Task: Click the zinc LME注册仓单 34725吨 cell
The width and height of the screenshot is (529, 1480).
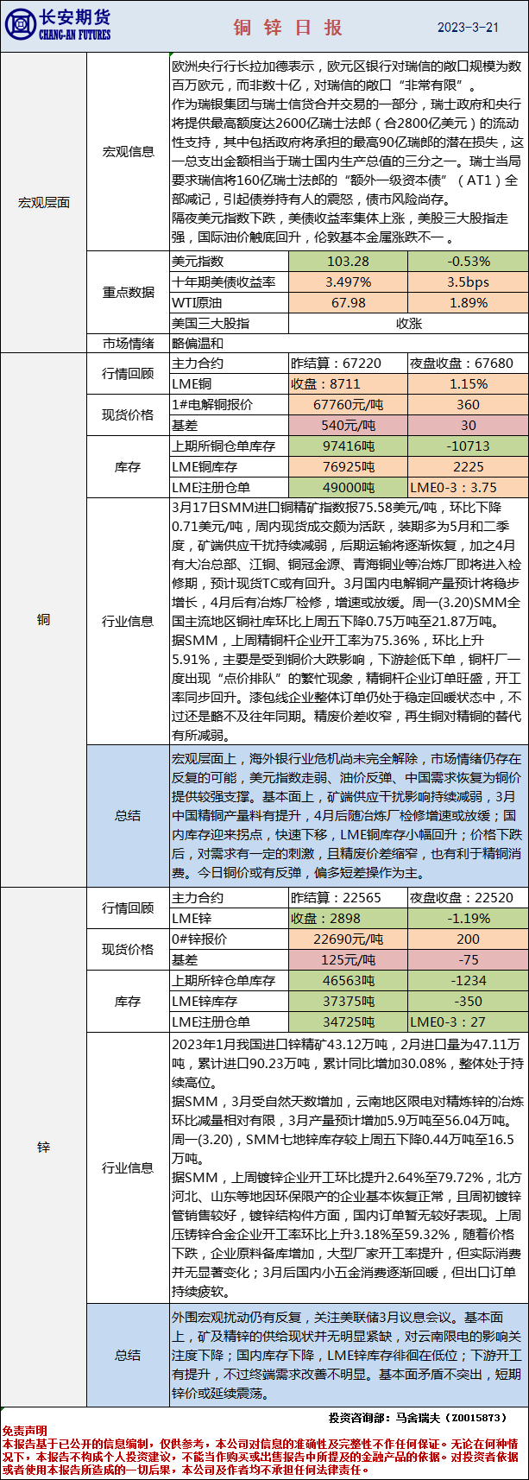Action: (348, 1022)
